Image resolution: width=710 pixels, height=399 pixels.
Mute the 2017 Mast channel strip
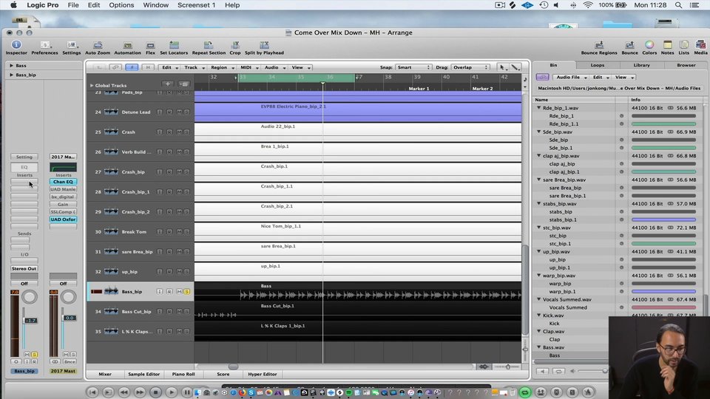click(x=66, y=354)
